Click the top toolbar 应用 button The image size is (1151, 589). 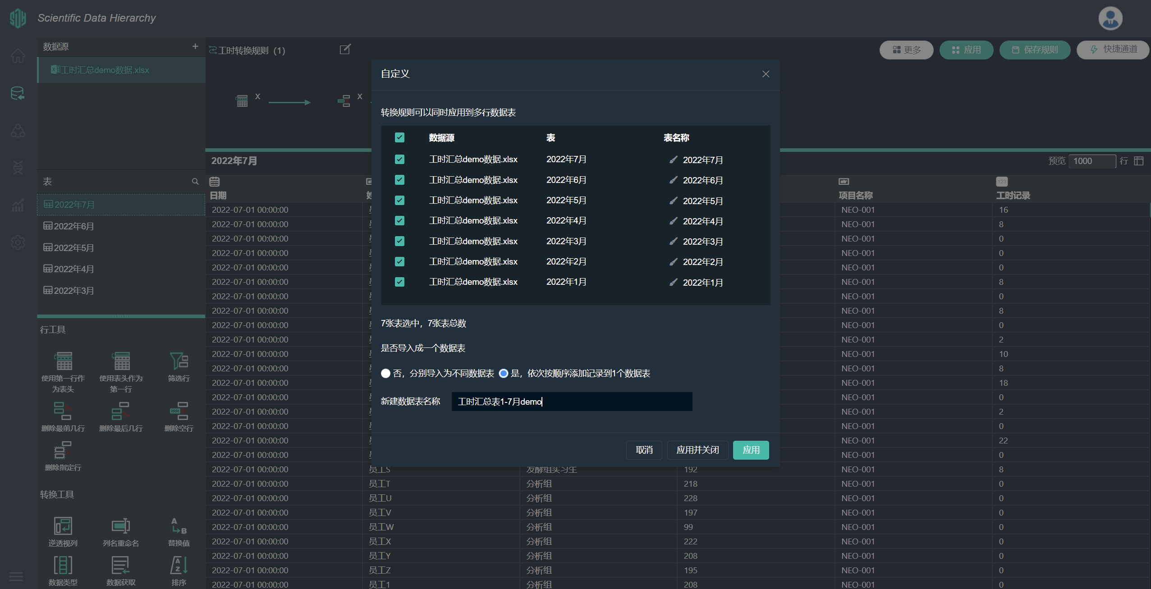coord(966,50)
